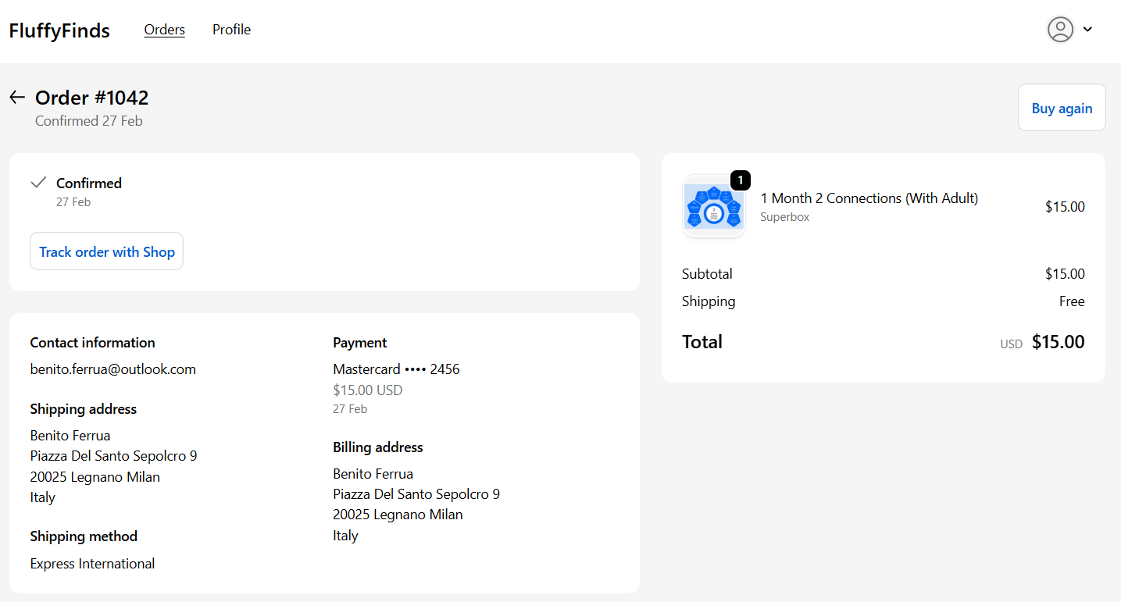Click the Mastercard ending 2456 payment line

point(396,369)
